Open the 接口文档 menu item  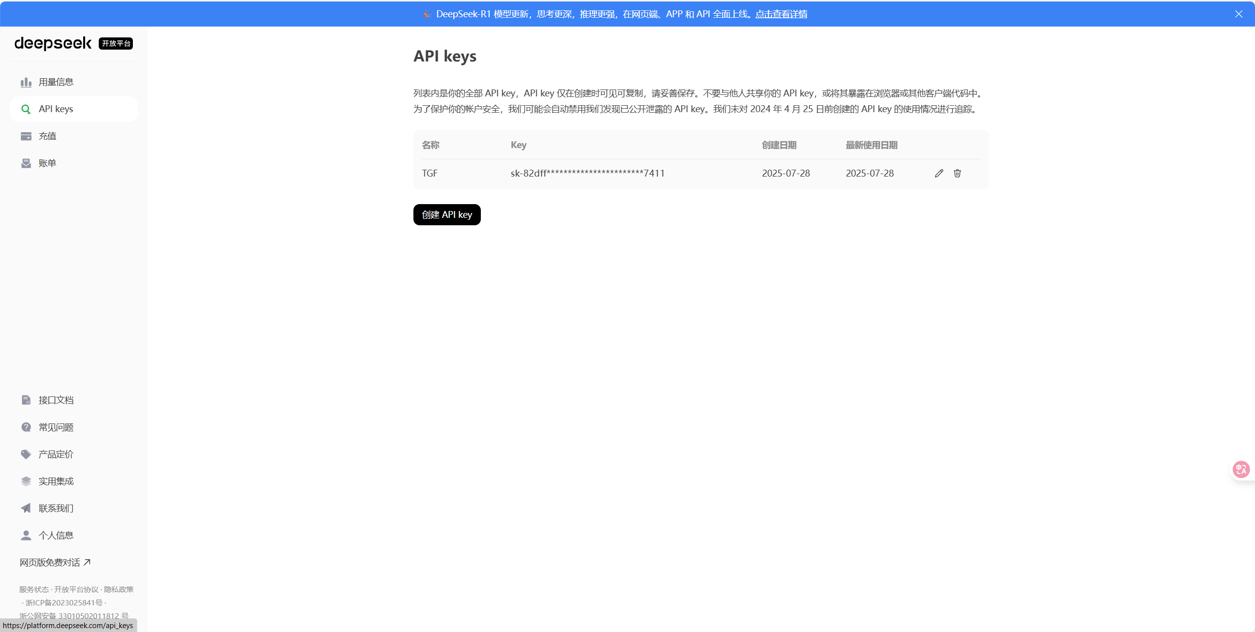[74, 400]
